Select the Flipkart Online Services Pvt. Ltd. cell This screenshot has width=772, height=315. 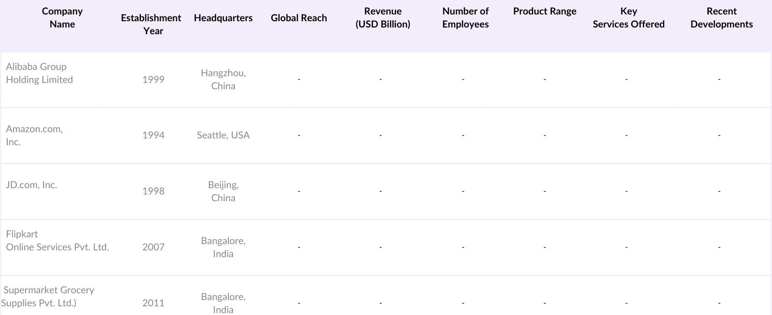[x=57, y=241]
